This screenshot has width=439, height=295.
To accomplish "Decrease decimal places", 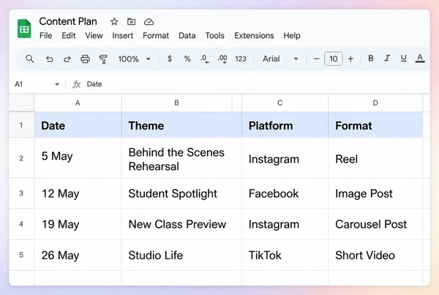I will 204,59.
